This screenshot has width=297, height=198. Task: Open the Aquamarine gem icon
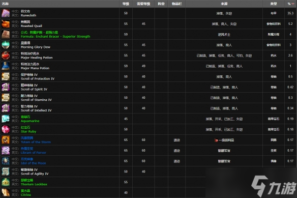click(6, 119)
